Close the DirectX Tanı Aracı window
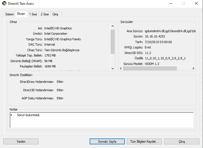 (196, 4)
